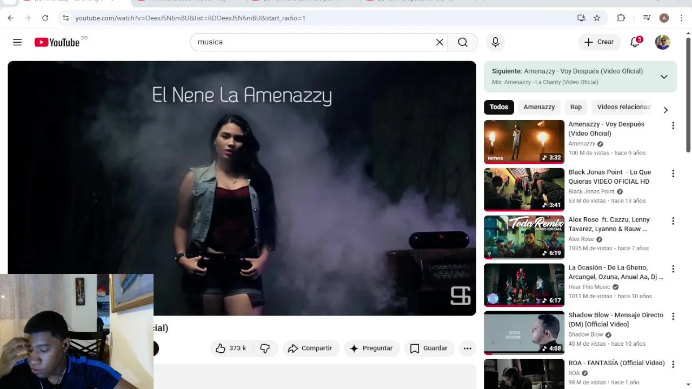This screenshot has height=389, width=692.
Task: Go to the YouTube home logo
Action: 57,42
